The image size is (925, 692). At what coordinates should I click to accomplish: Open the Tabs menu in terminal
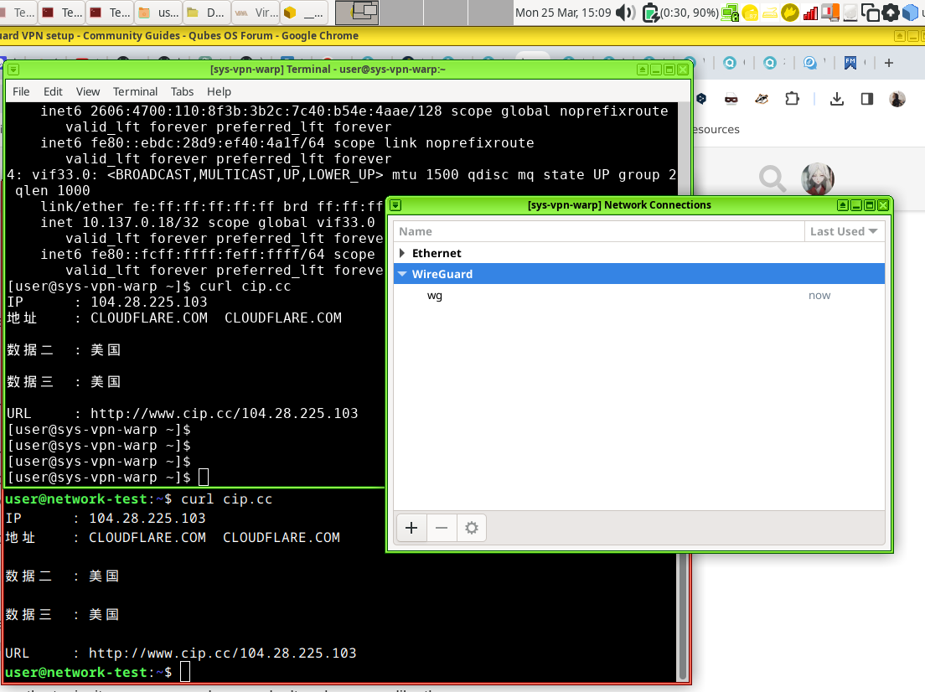[182, 91]
